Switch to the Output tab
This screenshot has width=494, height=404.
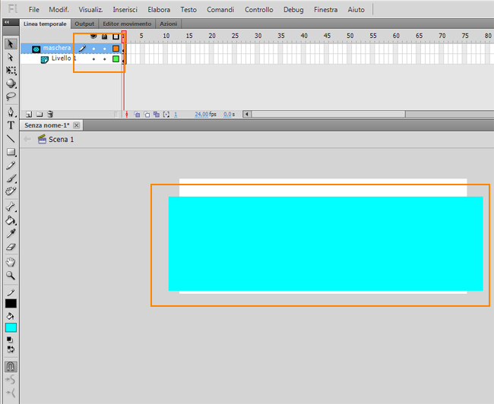(84, 24)
